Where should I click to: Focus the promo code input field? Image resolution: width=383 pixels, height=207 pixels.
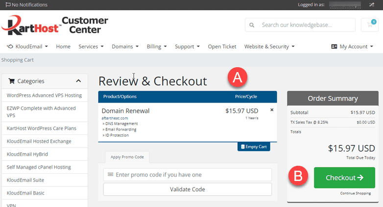pyautogui.click(x=188, y=175)
